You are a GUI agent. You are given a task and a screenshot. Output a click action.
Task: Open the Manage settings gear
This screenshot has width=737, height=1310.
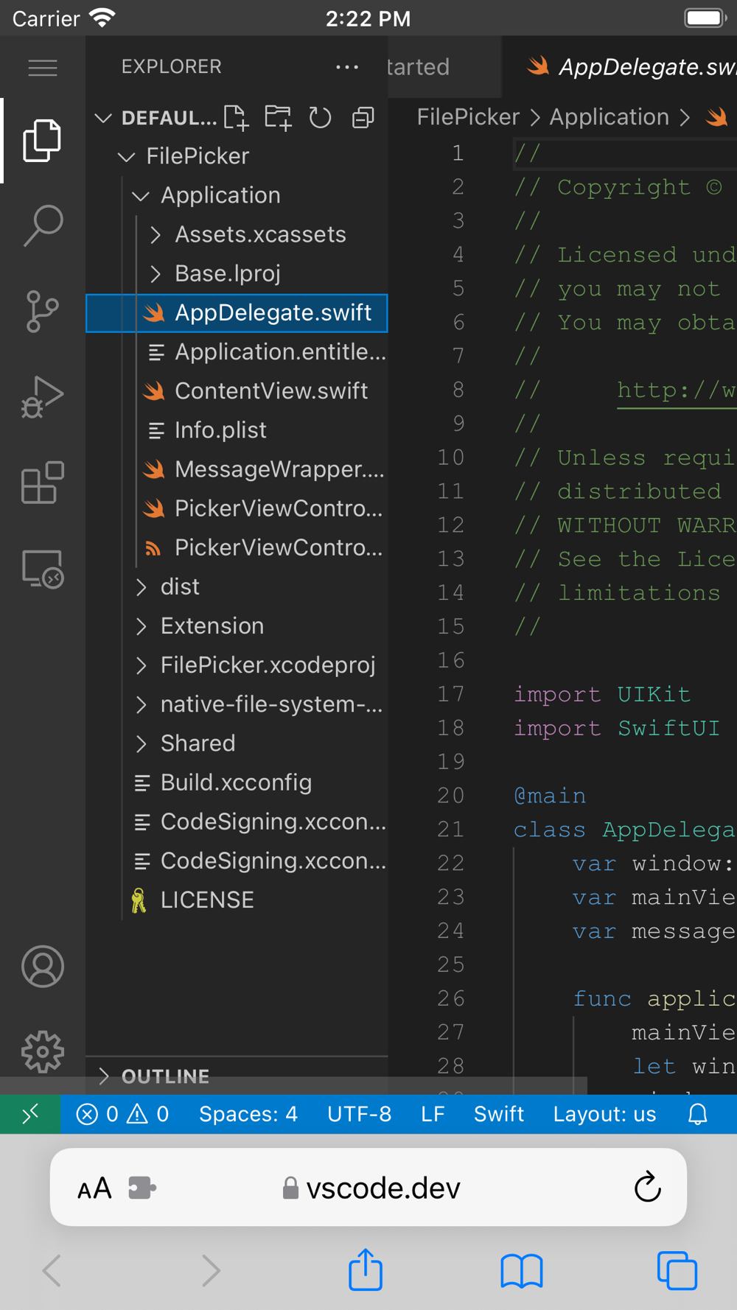pyautogui.click(x=43, y=1051)
